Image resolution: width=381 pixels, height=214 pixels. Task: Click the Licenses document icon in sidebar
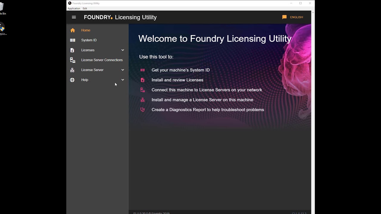coord(72,50)
